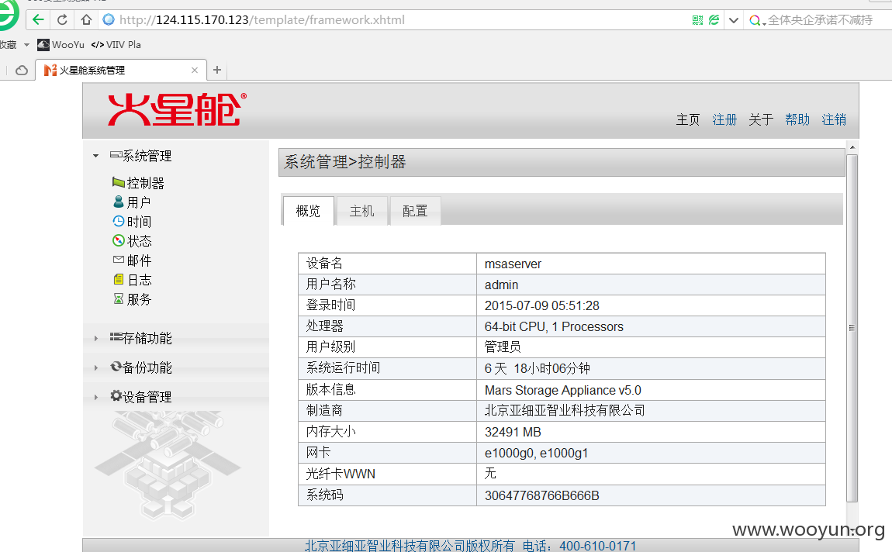Open 状态 in the sidebar

tap(139, 241)
